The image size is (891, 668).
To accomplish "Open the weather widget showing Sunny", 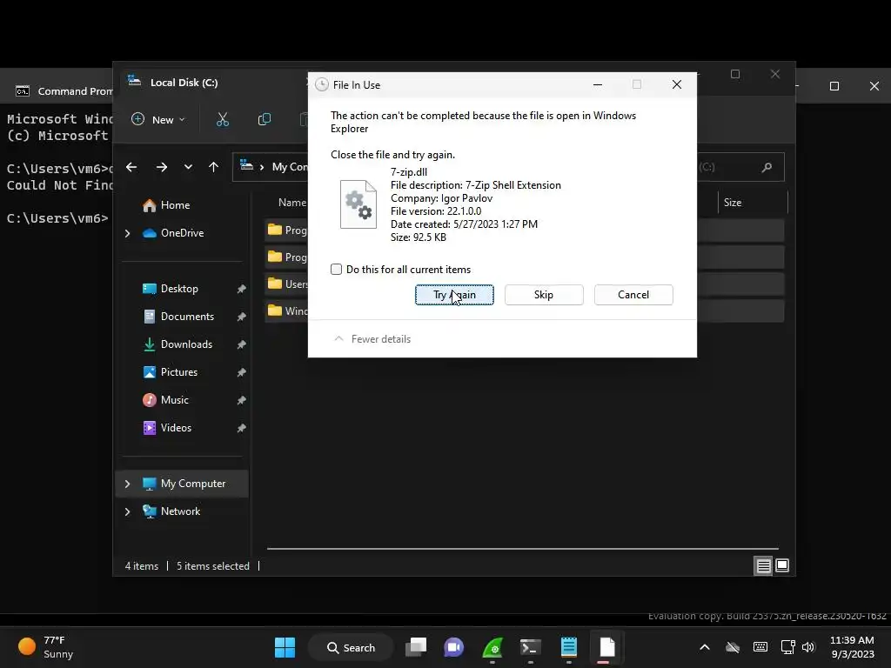I will 45,647.
